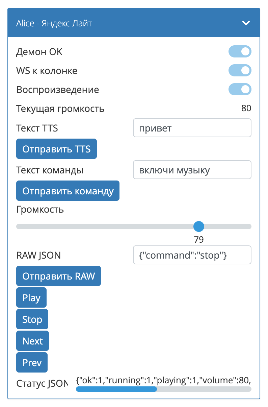Click the RAW JSON input field
This screenshot has width=268, height=407.
(192, 255)
